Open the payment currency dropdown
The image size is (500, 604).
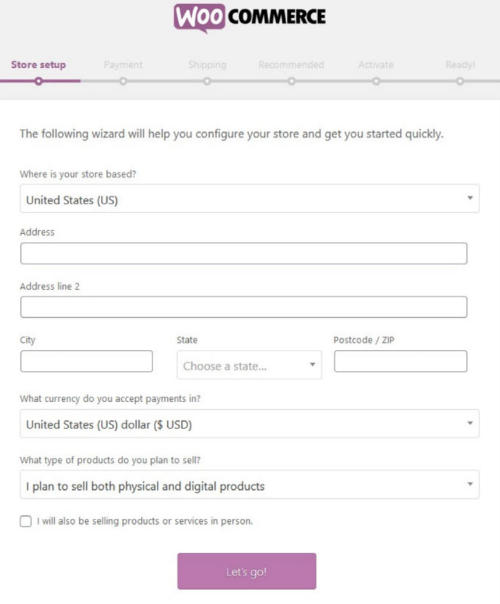[x=249, y=424]
